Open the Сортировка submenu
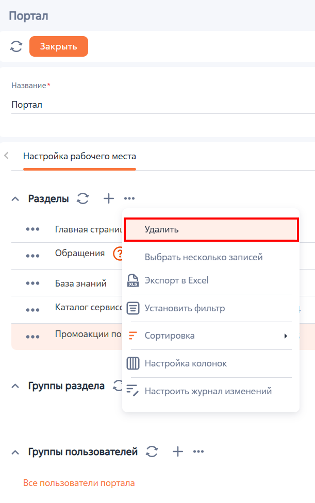This screenshot has width=315, height=503. tap(211, 336)
